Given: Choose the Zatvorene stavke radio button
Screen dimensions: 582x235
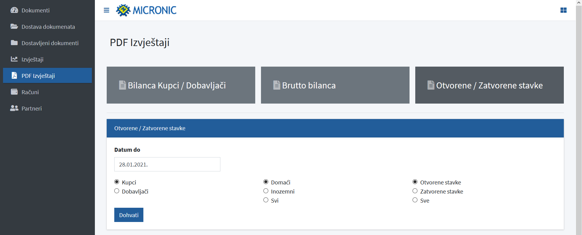Looking at the screenshot, I should [x=415, y=191].
